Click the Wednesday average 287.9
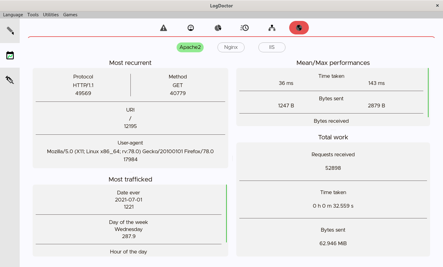Image resolution: width=443 pixels, height=267 pixels. coord(129,236)
